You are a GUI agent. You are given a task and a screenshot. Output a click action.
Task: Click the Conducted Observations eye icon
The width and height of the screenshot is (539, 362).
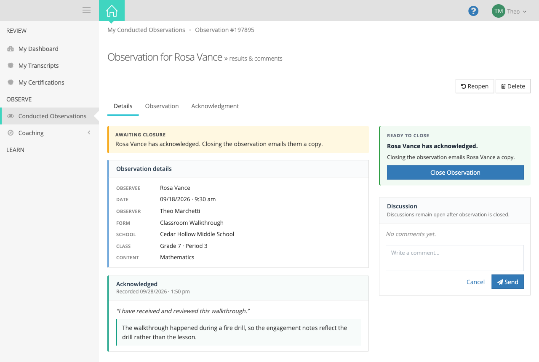tap(11, 116)
